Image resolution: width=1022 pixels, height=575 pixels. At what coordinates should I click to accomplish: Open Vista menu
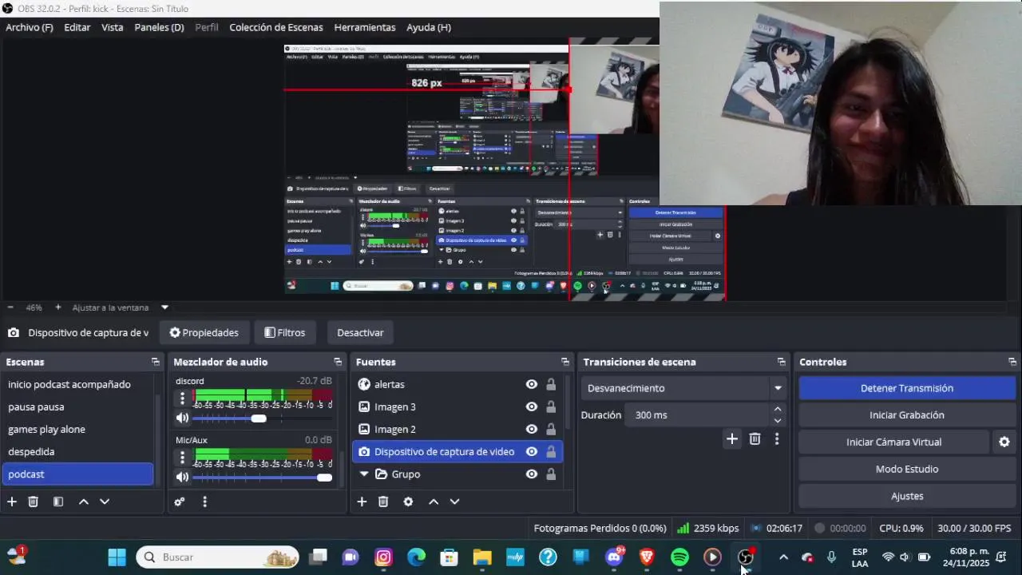[113, 27]
